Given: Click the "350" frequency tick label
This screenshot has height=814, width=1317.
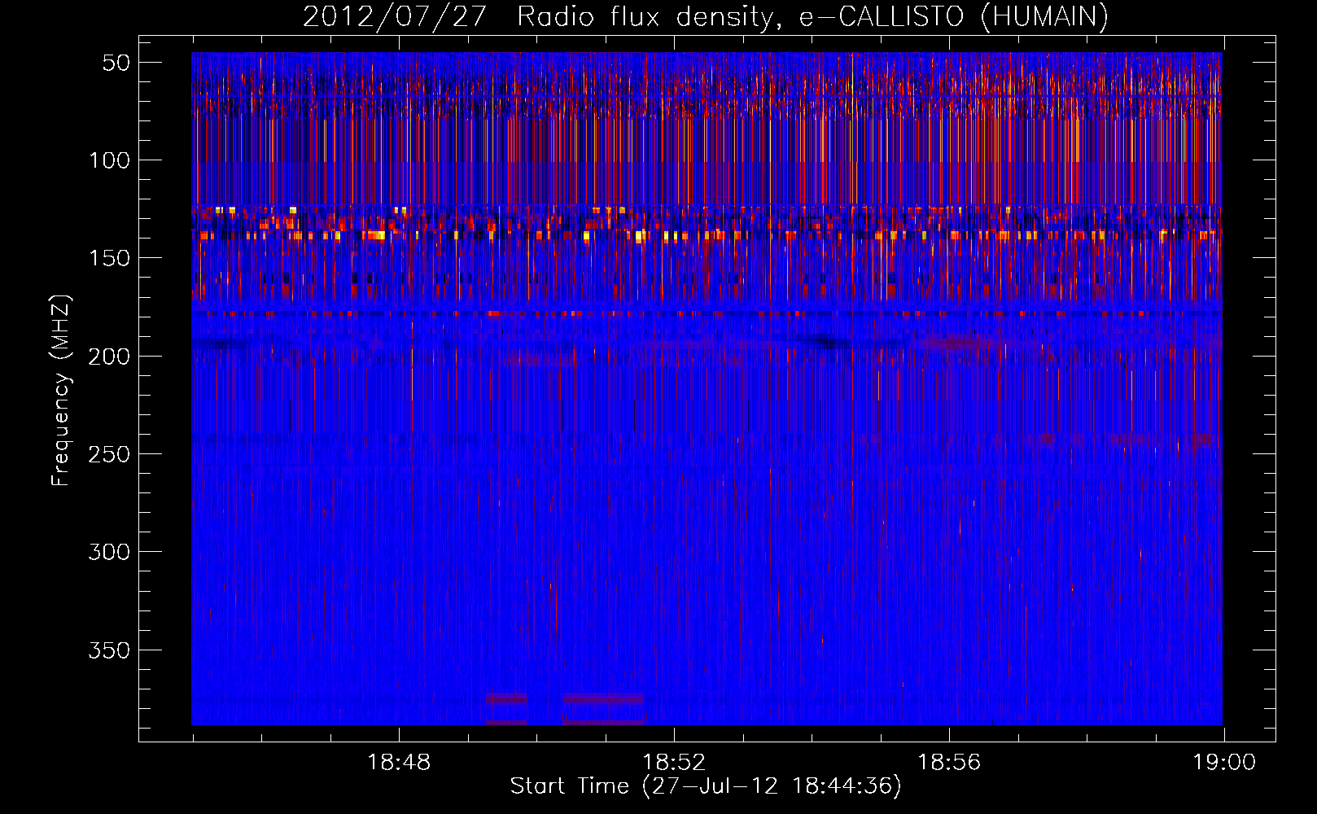Looking at the screenshot, I should [109, 650].
